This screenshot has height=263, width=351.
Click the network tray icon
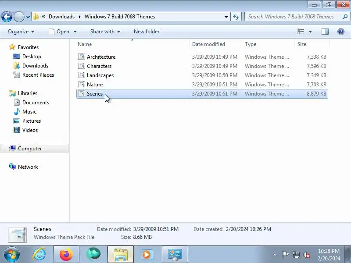(x=296, y=255)
